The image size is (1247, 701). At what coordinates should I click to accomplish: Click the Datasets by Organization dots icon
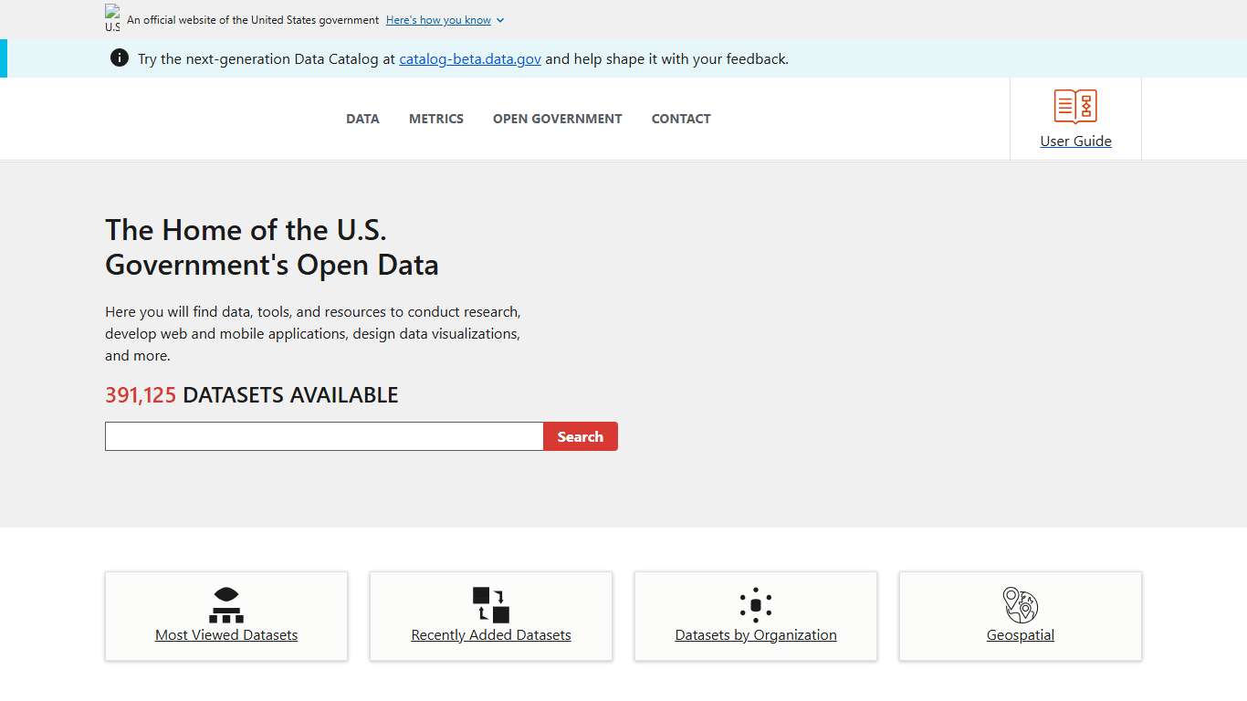click(x=755, y=602)
